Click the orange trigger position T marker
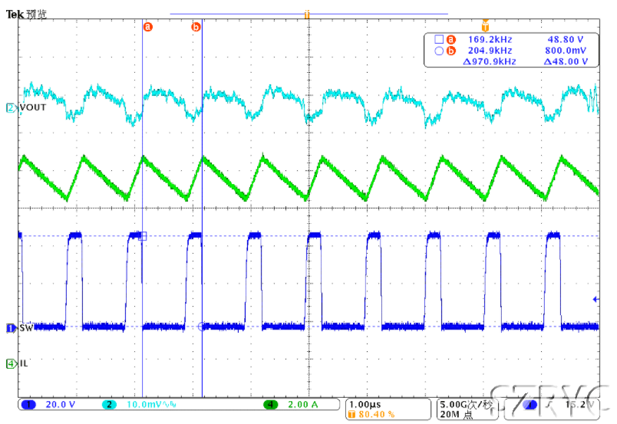This screenshot has height=424, width=617. [x=484, y=26]
